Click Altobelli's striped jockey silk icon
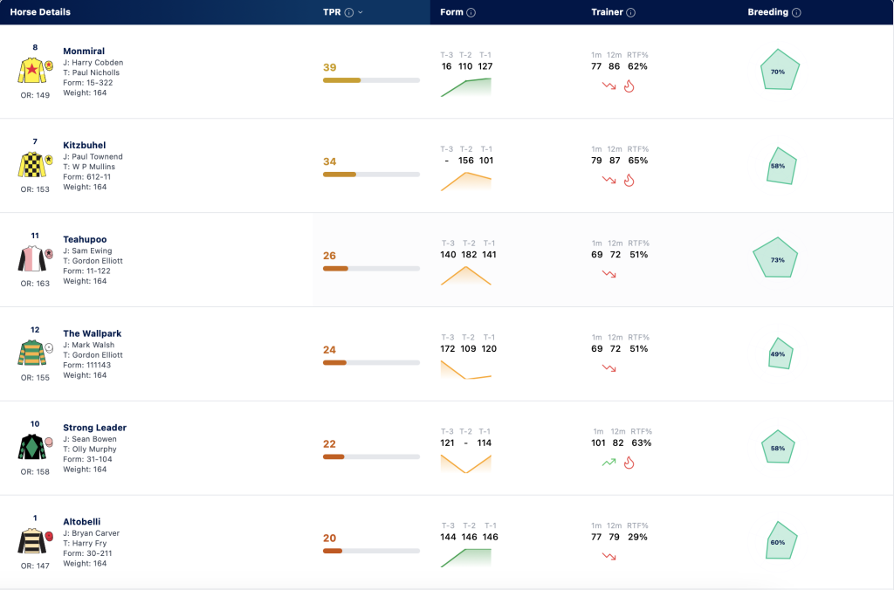Image resolution: width=894 pixels, height=590 pixels. click(32, 541)
